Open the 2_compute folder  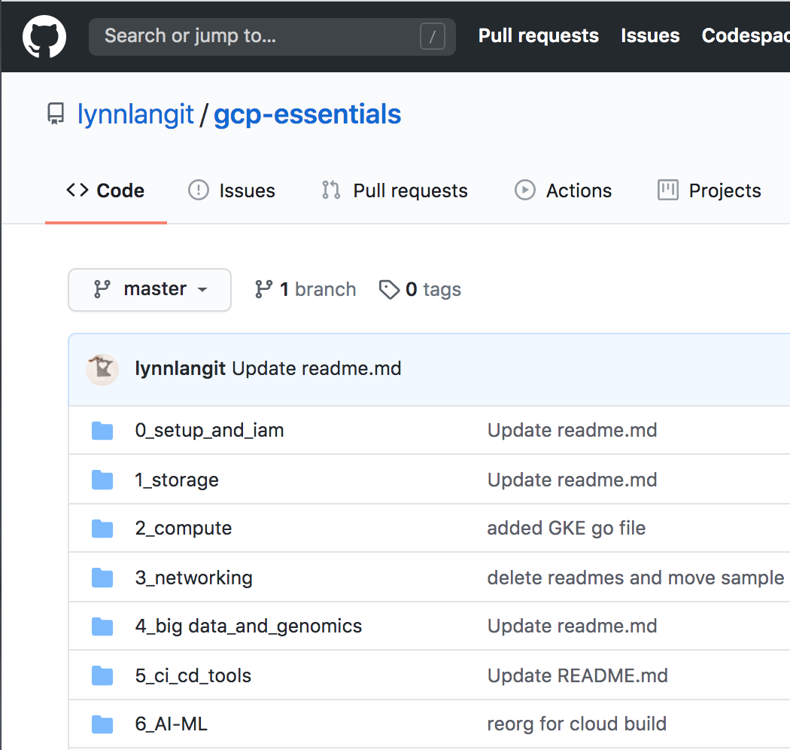click(x=184, y=528)
